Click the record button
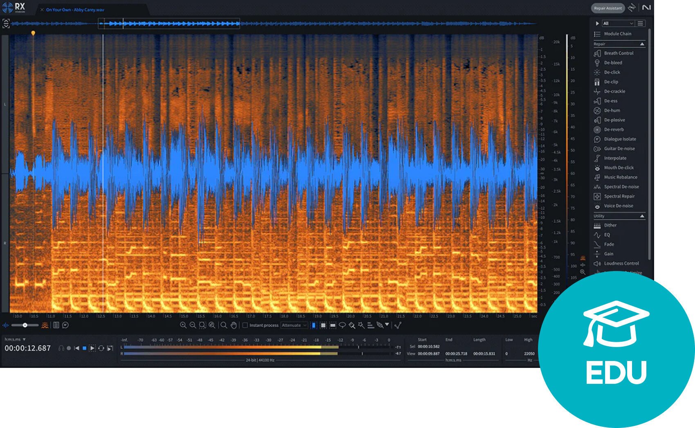The width and height of the screenshot is (695, 428). (x=69, y=348)
